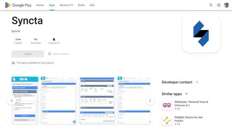The image size is (232, 128).
Task: Show next screenshots with right arrow
Action: (150, 101)
